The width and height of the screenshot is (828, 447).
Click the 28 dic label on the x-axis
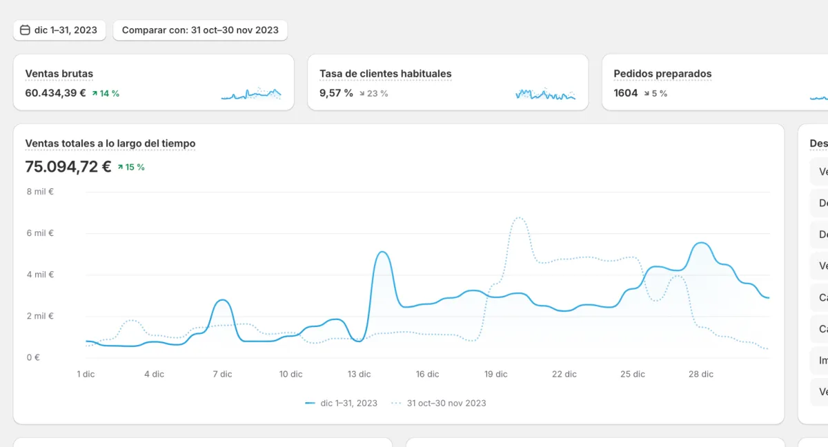pyautogui.click(x=701, y=374)
